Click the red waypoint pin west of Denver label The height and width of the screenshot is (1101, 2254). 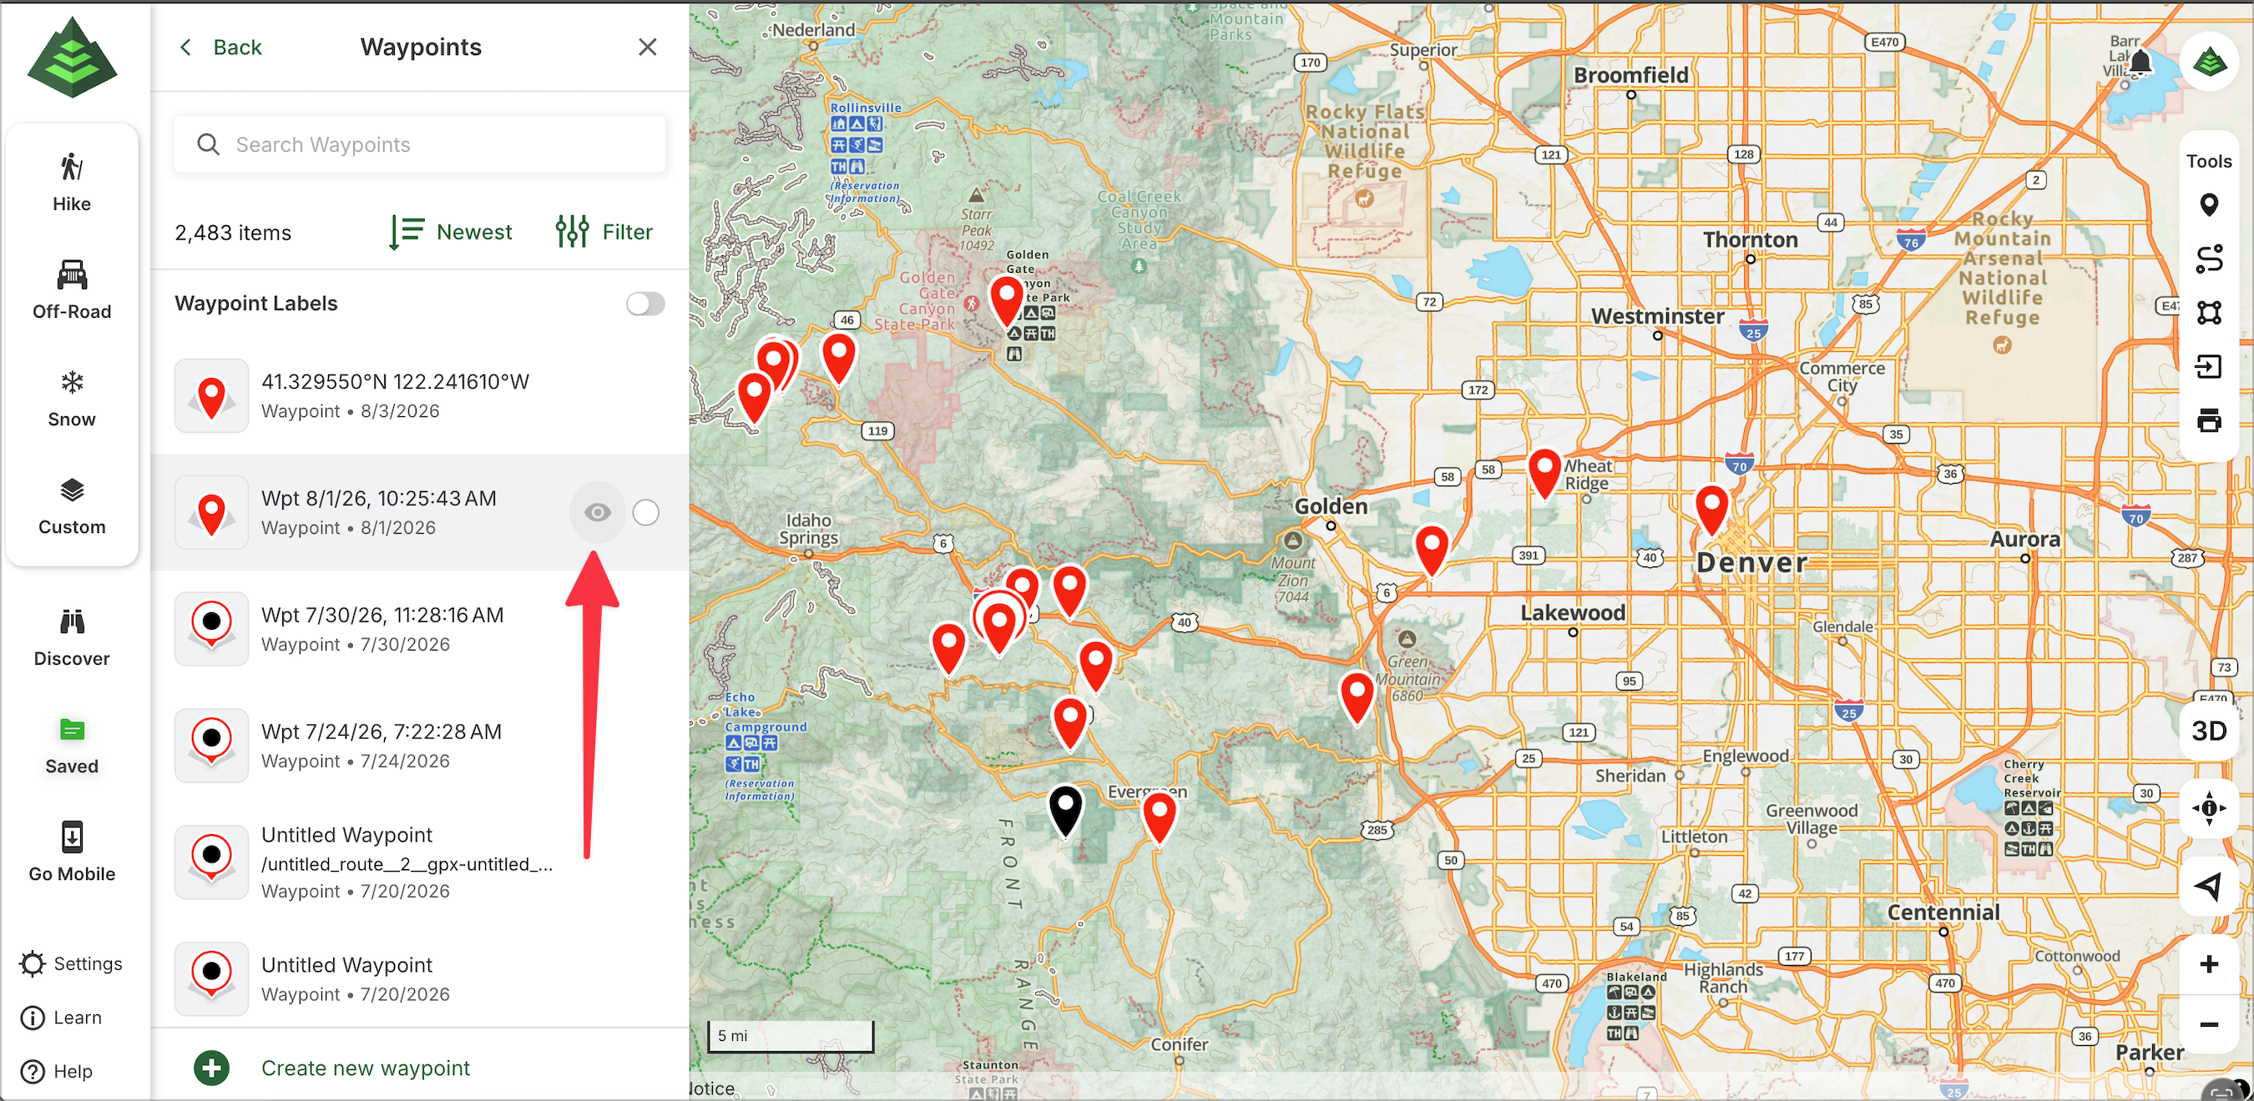tap(1712, 510)
